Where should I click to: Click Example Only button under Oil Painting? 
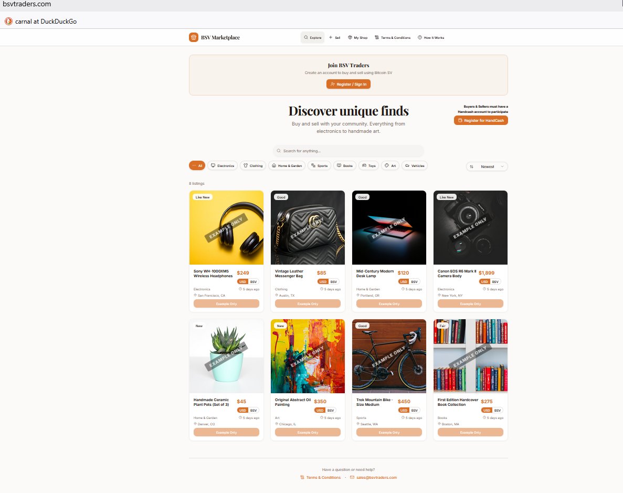(308, 432)
